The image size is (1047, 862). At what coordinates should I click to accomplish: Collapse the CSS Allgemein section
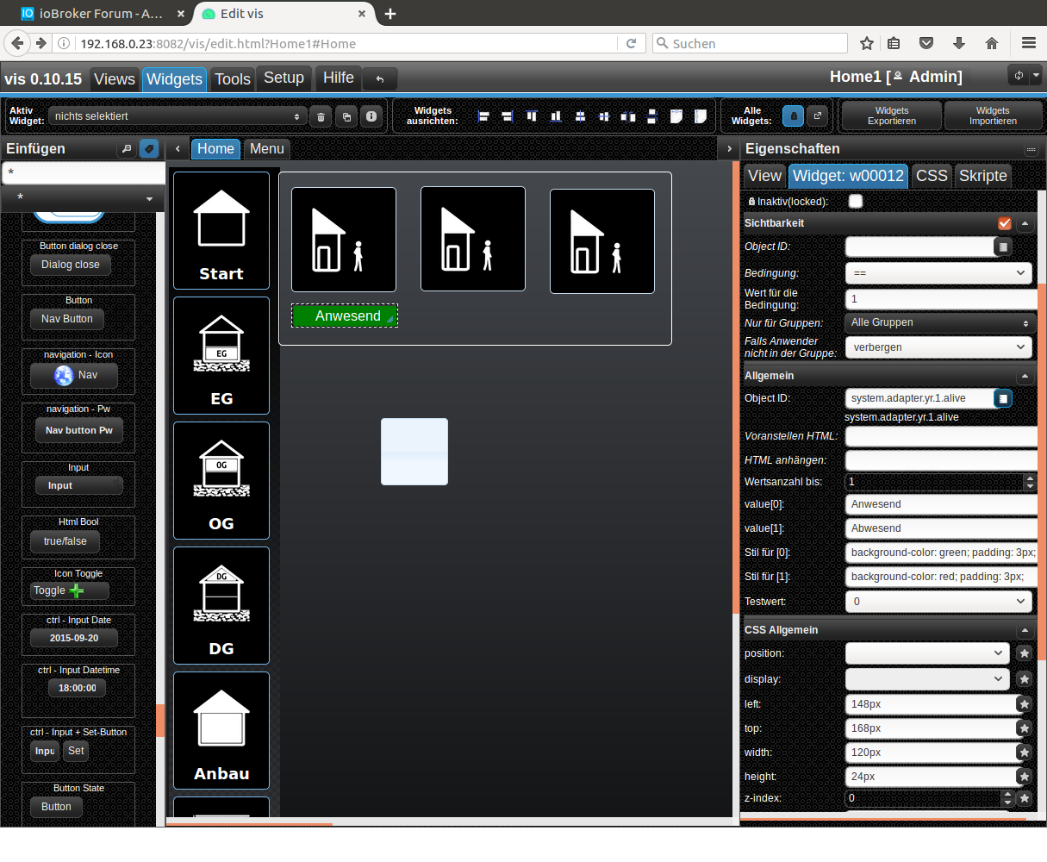pyautogui.click(x=1025, y=630)
